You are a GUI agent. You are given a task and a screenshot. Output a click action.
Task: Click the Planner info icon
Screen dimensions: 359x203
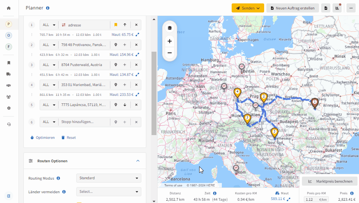48,8
